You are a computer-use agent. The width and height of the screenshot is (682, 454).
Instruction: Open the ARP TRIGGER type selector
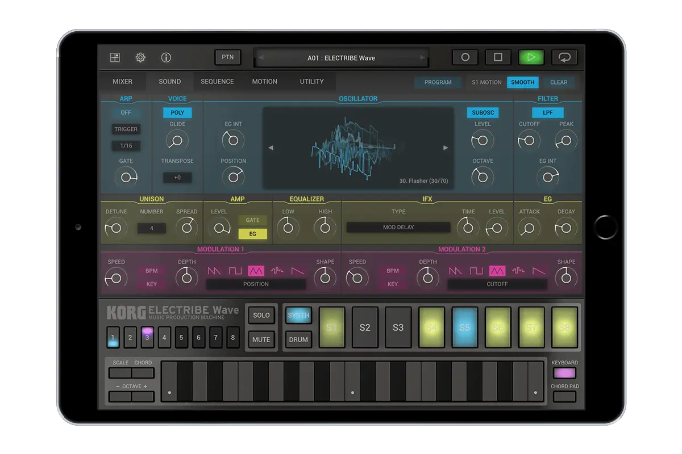pos(126,129)
